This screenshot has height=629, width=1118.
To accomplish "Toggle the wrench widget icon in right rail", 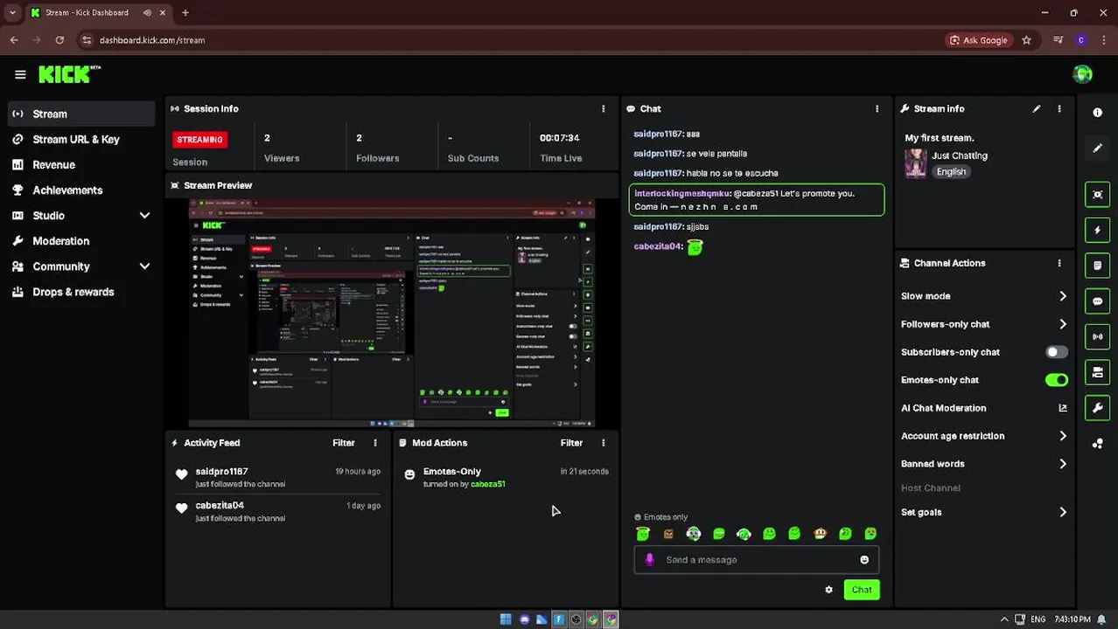I will (1097, 408).
